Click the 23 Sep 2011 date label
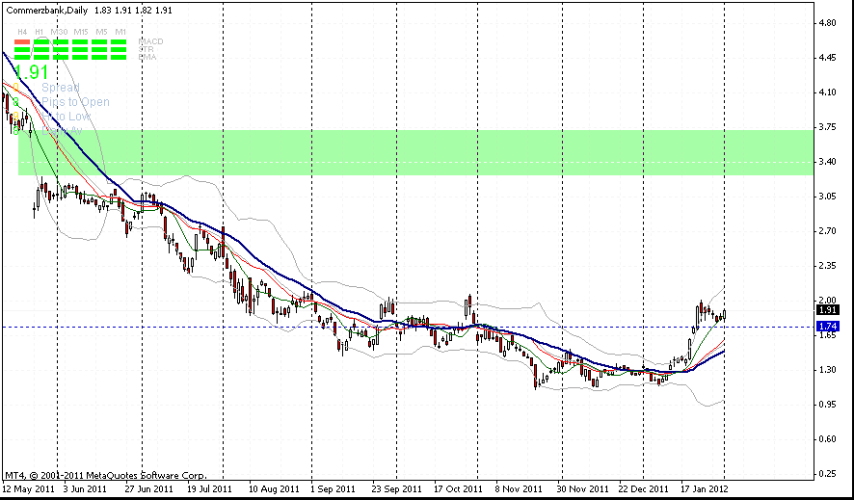This screenshot has height=500, width=854. tap(397, 488)
